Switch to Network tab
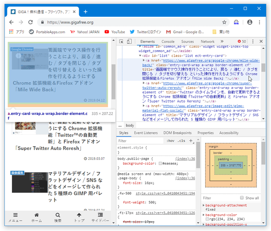Image resolution: width=271 pixels, height=231 pixels. click(207, 42)
